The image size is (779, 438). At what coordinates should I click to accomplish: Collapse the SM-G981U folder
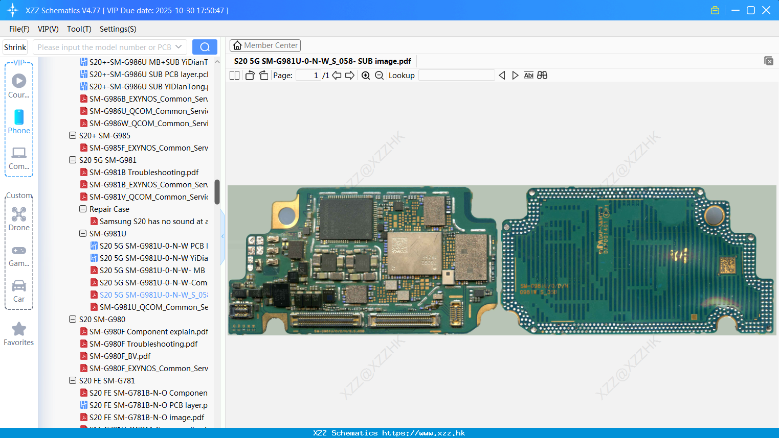click(83, 234)
